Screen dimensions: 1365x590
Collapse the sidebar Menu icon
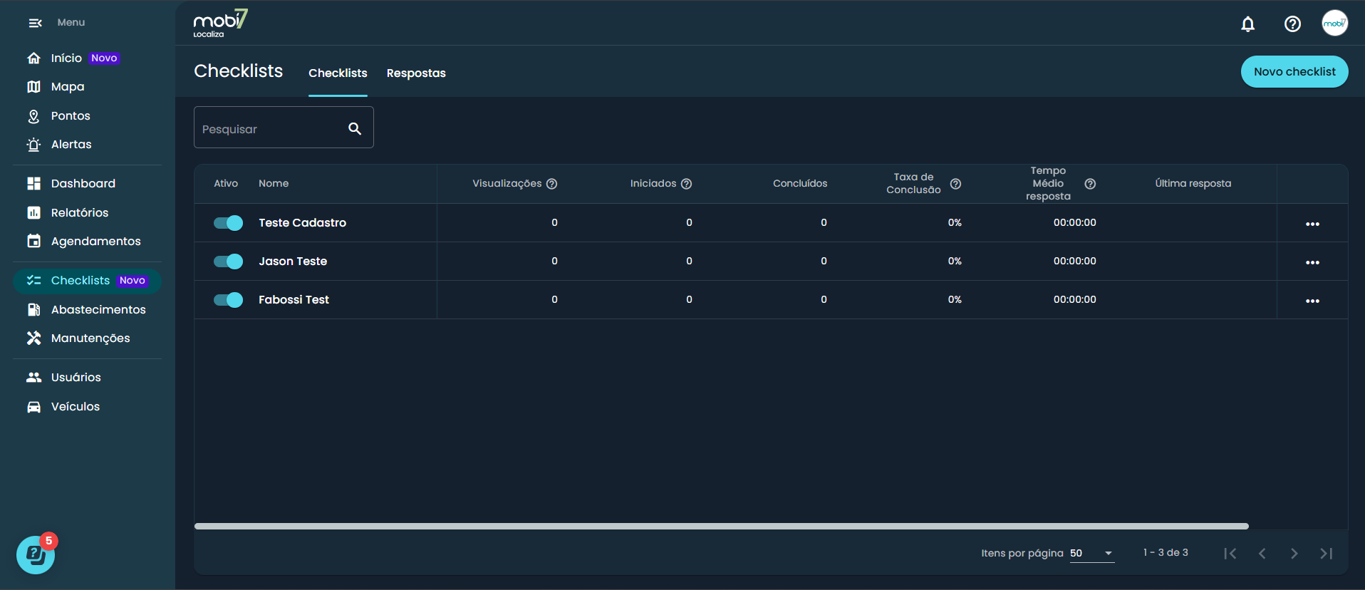point(35,23)
